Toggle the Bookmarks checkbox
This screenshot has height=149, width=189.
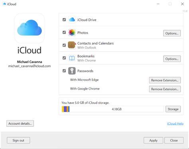click(x=64, y=58)
